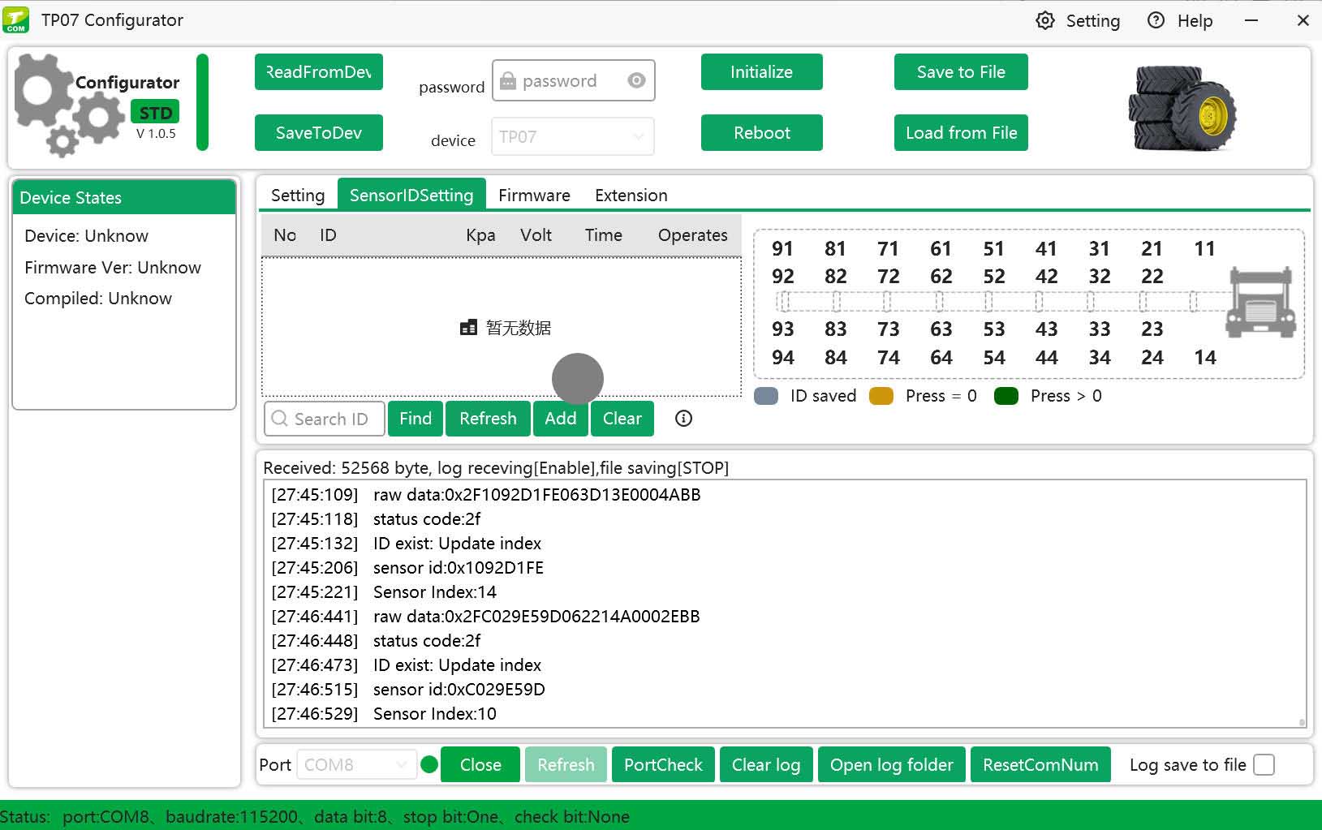The width and height of the screenshot is (1322, 830).
Task: Click the ResetComNum button
Action: coord(1041,764)
